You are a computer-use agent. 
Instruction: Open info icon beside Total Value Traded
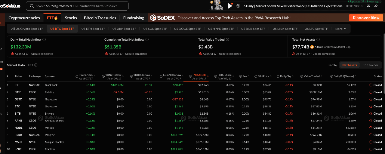(227, 39)
